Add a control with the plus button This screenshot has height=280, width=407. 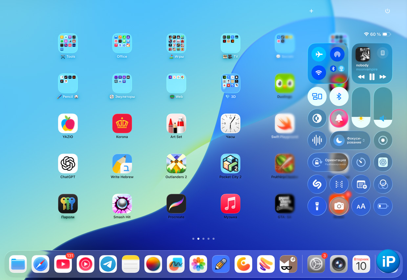[x=311, y=11]
